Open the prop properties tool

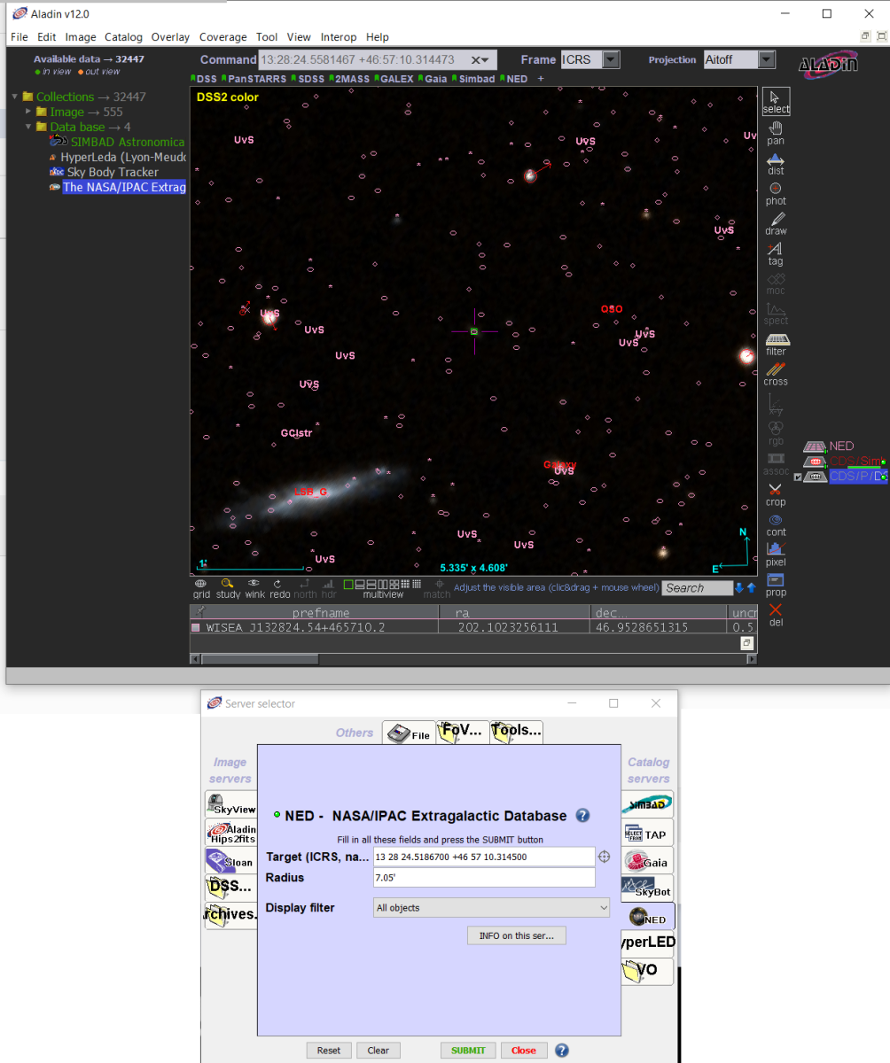coord(776,585)
